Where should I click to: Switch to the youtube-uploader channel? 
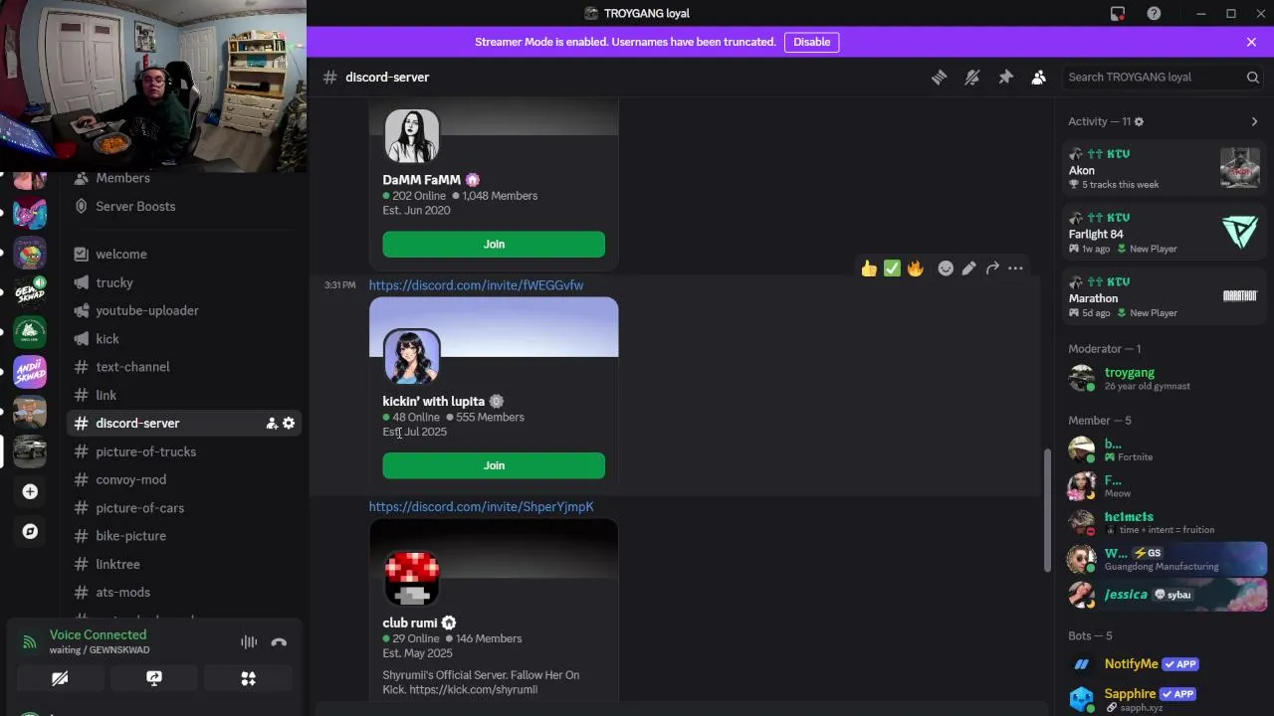pos(183,311)
